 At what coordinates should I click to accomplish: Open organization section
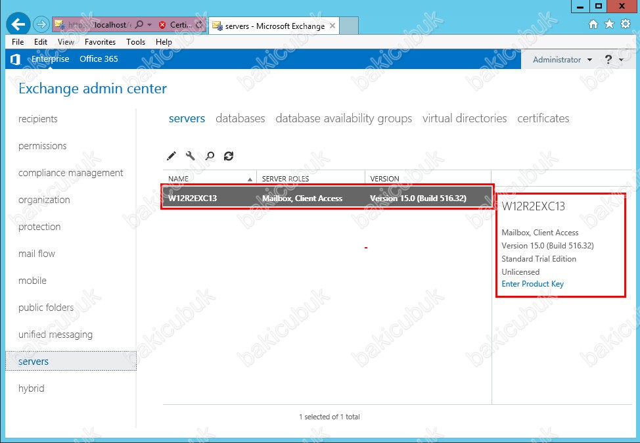coord(44,200)
